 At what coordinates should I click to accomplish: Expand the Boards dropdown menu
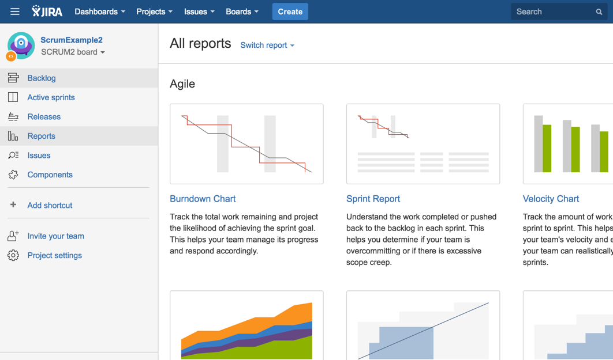pyautogui.click(x=242, y=12)
